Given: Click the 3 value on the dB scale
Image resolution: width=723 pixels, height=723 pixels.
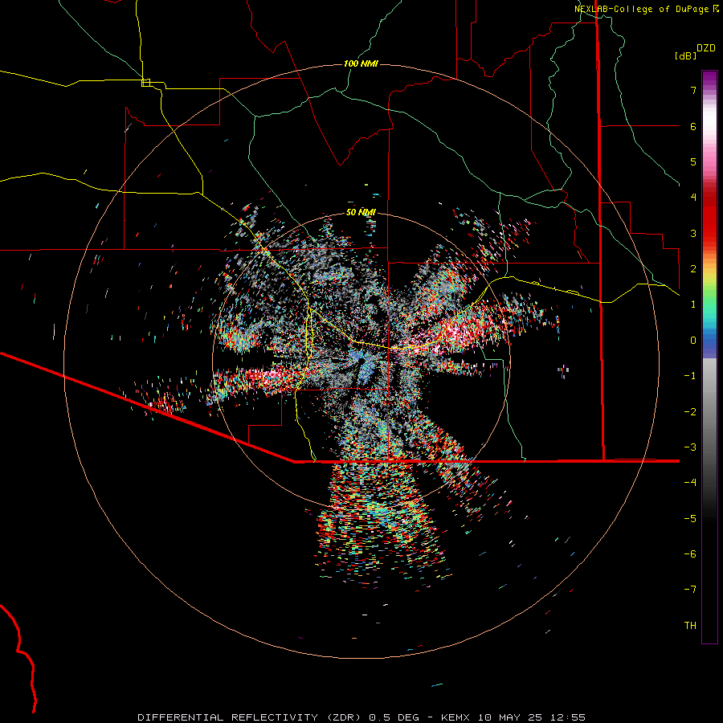Looking at the screenshot, I should [693, 233].
